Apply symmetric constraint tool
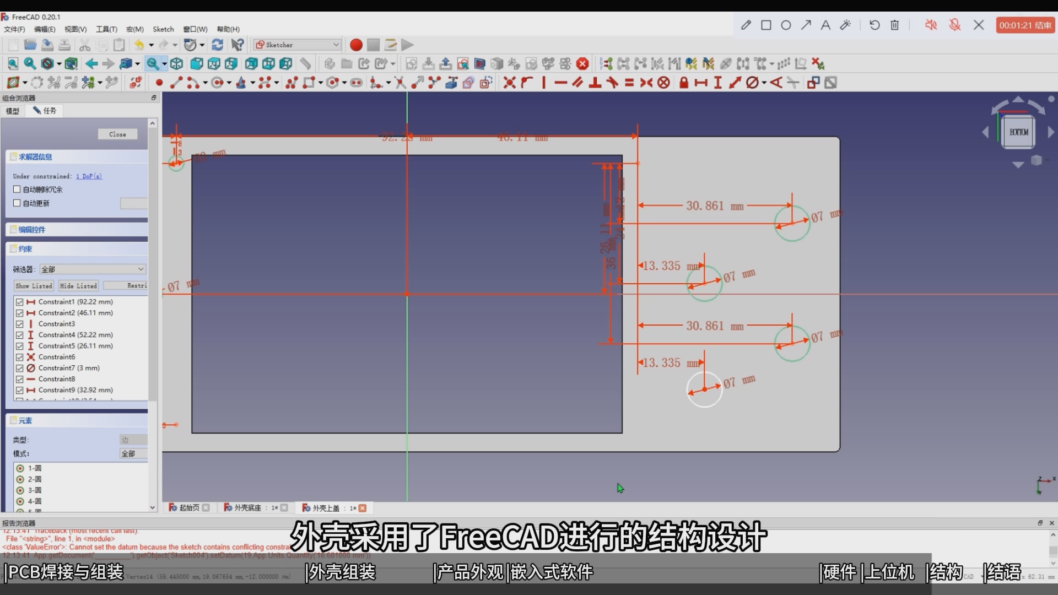The height and width of the screenshot is (595, 1058). point(646,83)
